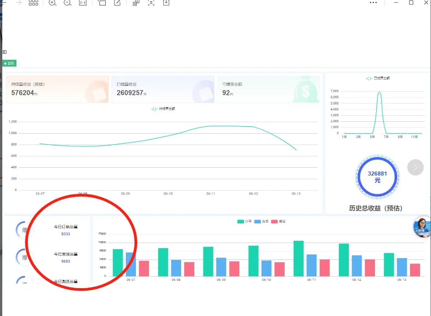Click the 576204 value
Screen dimensions: 431x316
pyautogui.click(x=22, y=93)
